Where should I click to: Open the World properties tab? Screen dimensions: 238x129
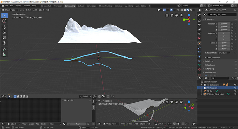click(199, 38)
